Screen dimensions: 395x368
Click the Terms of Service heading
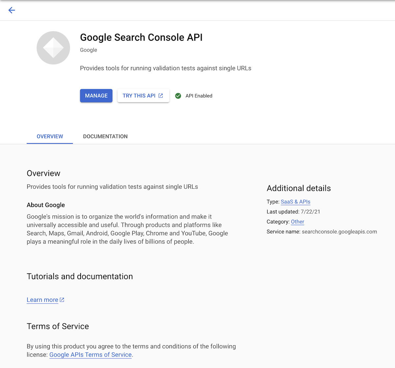point(58,326)
